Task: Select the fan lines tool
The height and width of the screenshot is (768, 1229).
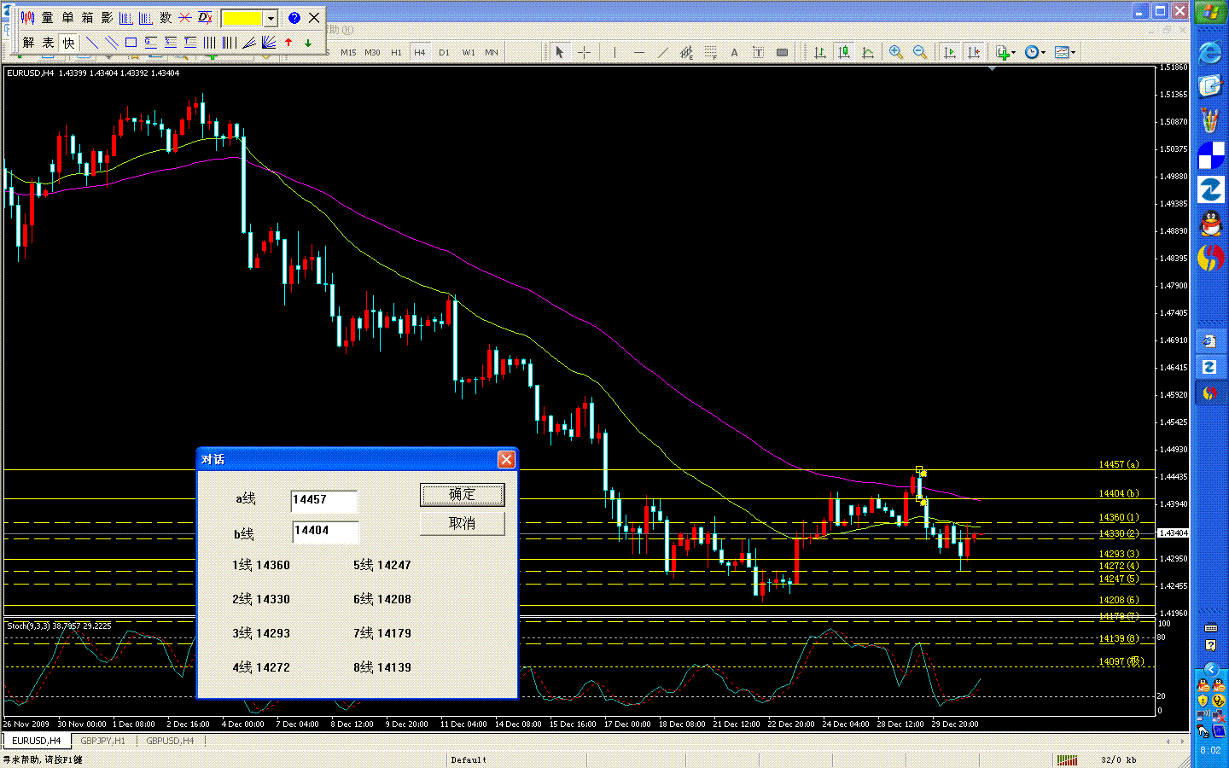Action: coord(269,42)
